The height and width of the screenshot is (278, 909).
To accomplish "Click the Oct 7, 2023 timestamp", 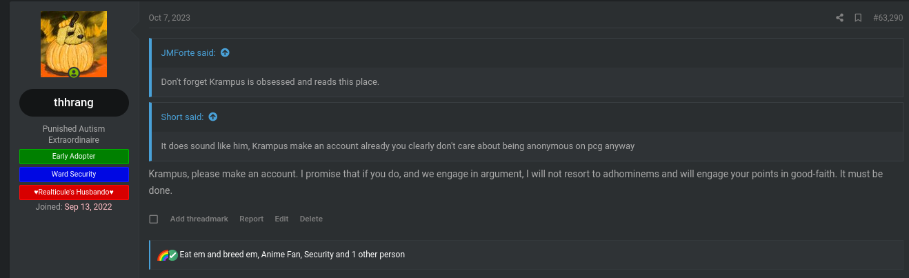I will [x=169, y=18].
